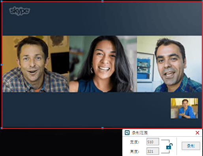Image resolution: width=203 pixels, height=156 pixels.
Task: Click the left-middle selection resize handle
Action: [2, 65]
